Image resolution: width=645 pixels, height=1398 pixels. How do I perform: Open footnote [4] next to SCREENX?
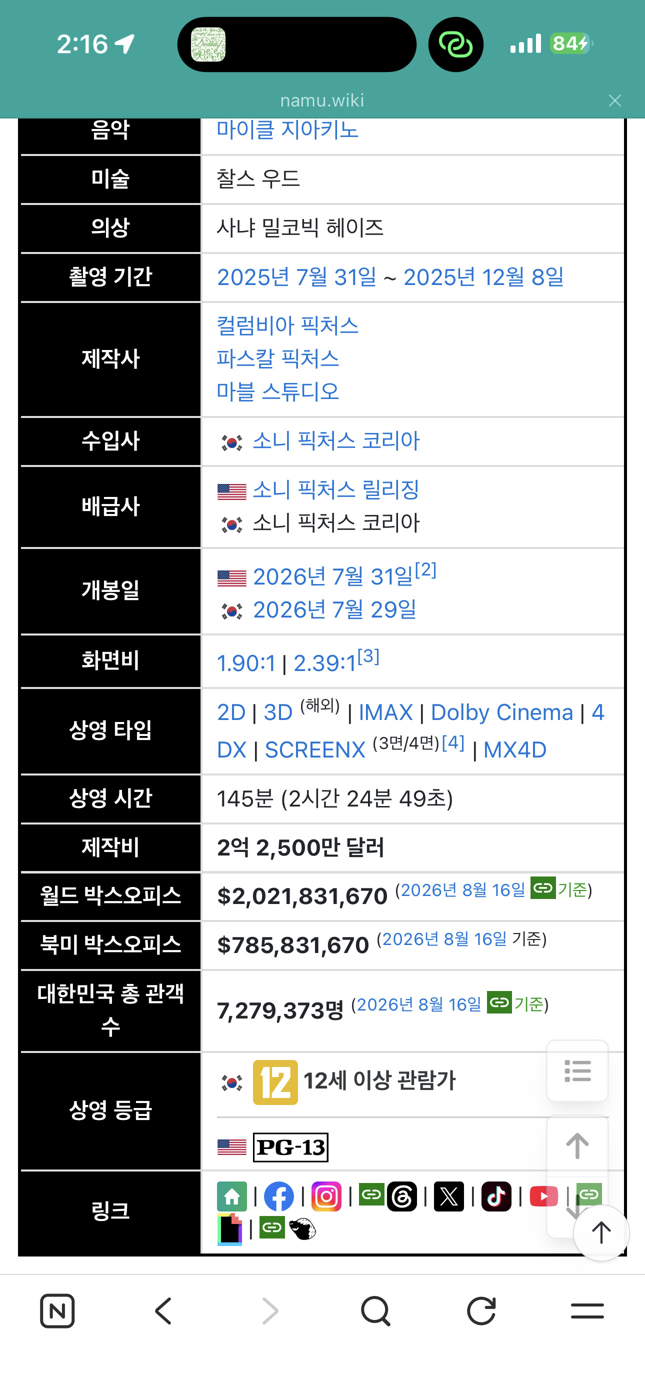pyautogui.click(x=453, y=742)
